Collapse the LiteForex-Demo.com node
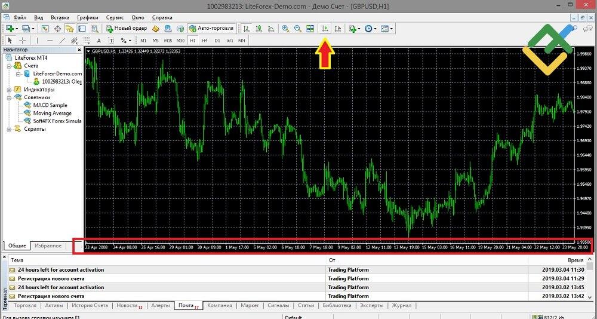Image resolution: width=597 pixels, height=319 pixels. tap(18, 74)
